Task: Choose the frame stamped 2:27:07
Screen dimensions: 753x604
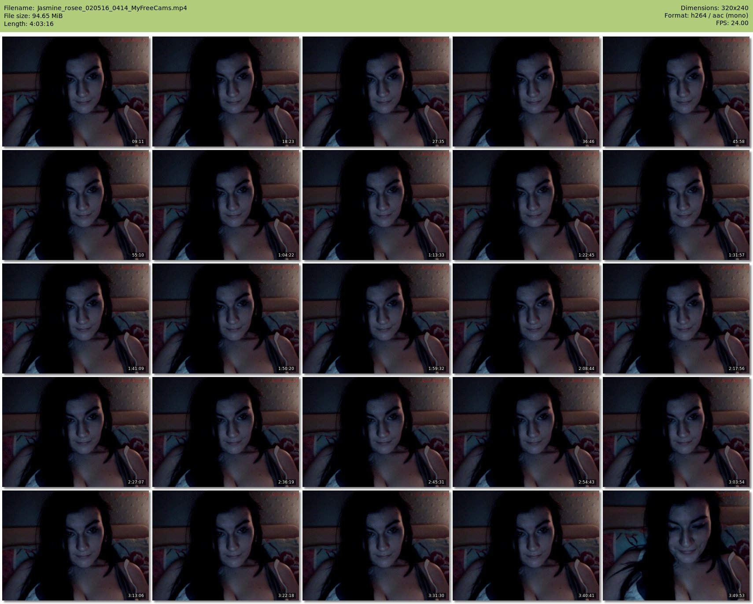Action: click(76, 432)
